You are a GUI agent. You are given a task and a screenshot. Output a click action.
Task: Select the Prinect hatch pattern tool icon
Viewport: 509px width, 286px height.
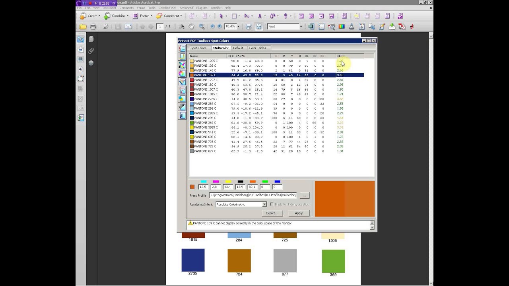click(182, 107)
